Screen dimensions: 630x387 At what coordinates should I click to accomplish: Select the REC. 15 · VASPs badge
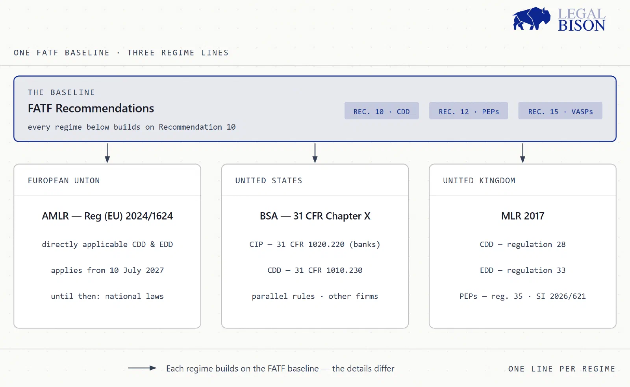[560, 111]
